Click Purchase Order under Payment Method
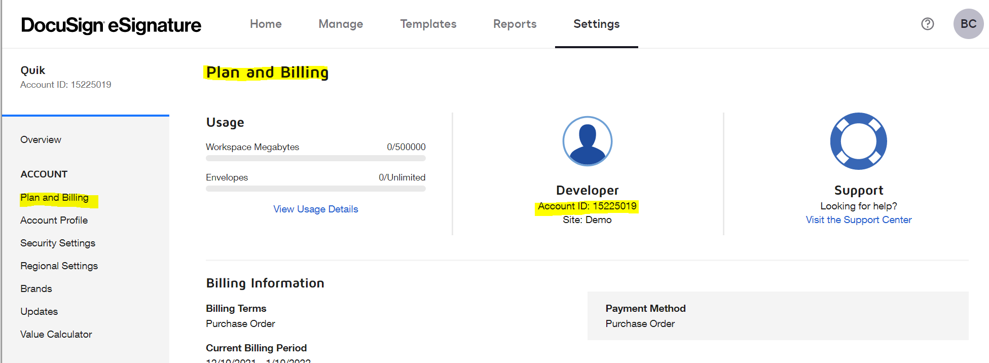Screen dimensions: 989x363 [x=640, y=323]
